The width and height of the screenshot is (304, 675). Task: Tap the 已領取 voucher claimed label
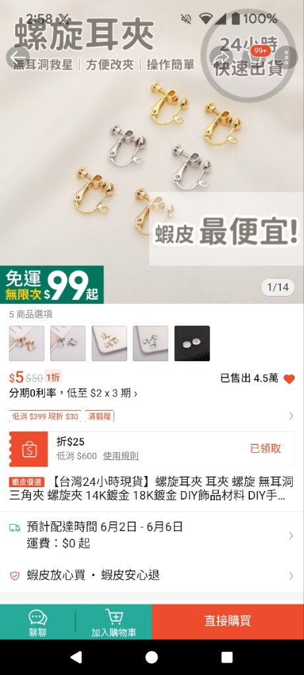pos(265,448)
